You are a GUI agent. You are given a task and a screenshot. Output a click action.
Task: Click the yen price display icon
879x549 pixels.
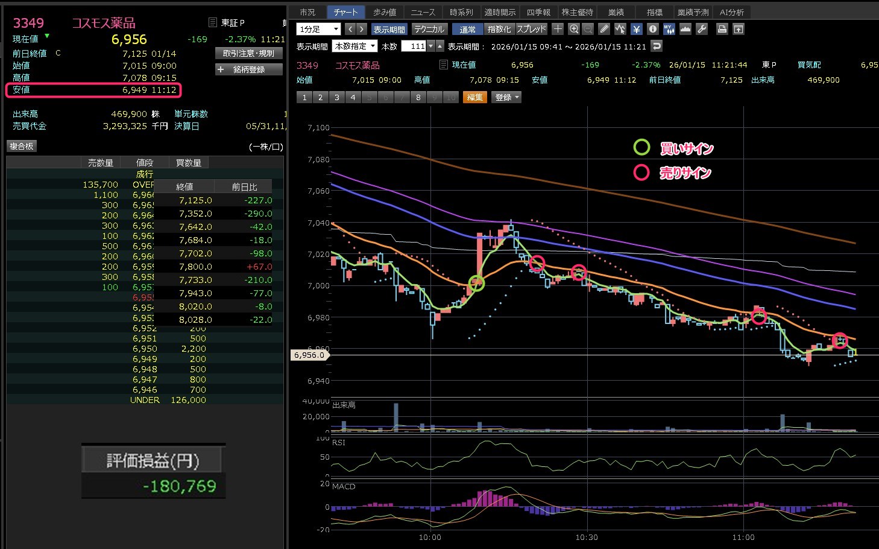click(x=637, y=29)
